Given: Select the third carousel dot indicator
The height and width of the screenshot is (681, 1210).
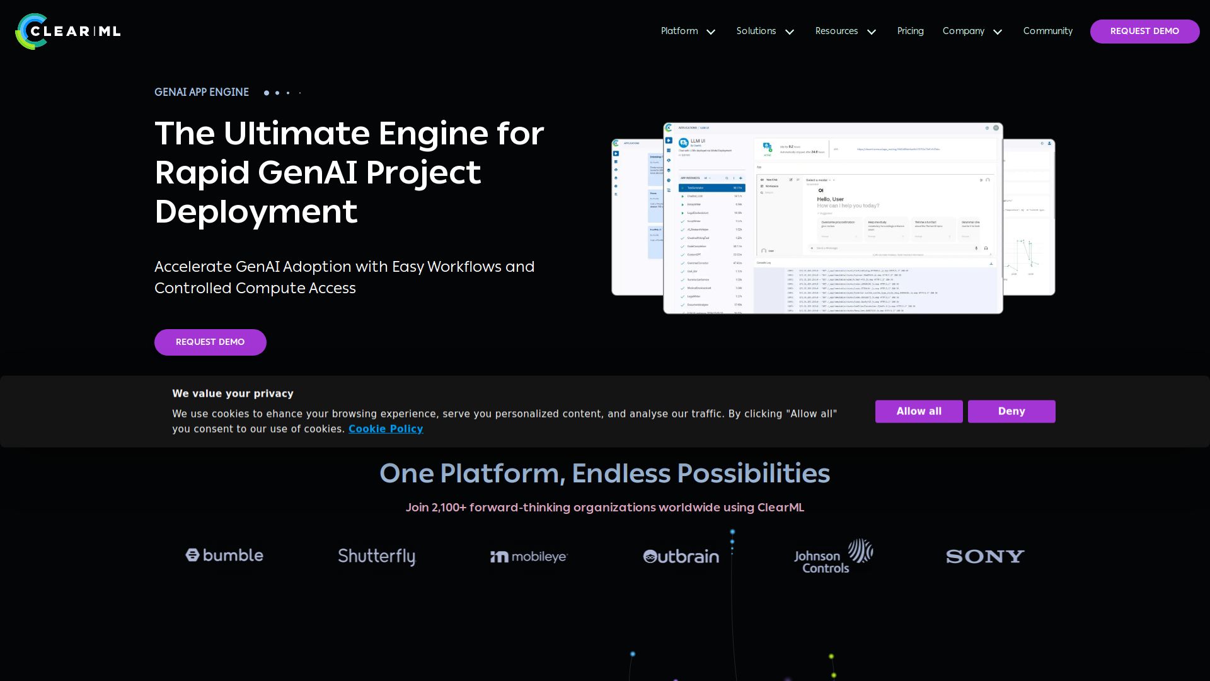Looking at the screenshot, I should 288,93.
